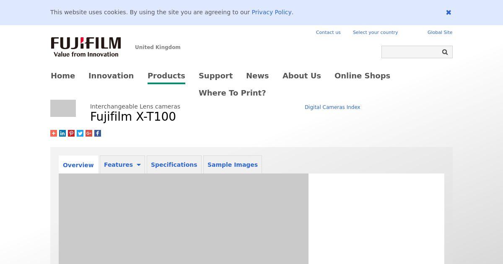
Task: Share the page on Twitter
Action: pyautogui.click(x=80, y=133)
